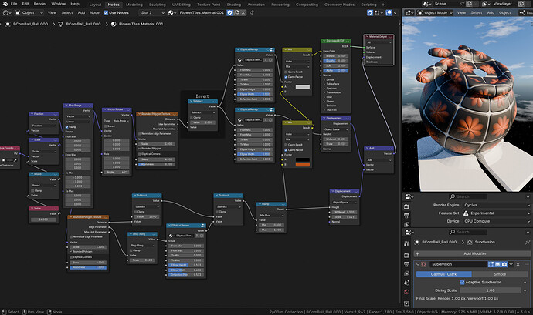The width and height of the screenshot is (533, 315).
Task: Select the Catmull-Clark subdivision type
Action: [x=443, y=274]
